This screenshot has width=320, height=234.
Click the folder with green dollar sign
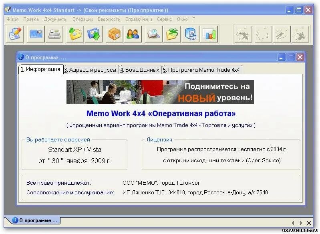coord(172,34)
